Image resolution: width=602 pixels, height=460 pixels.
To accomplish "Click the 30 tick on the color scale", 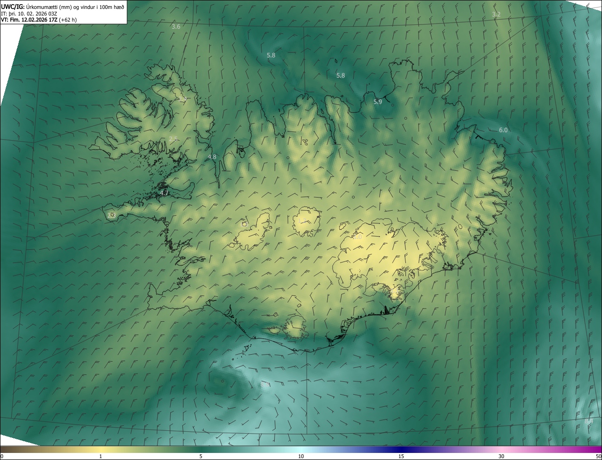I will [501, 457].
